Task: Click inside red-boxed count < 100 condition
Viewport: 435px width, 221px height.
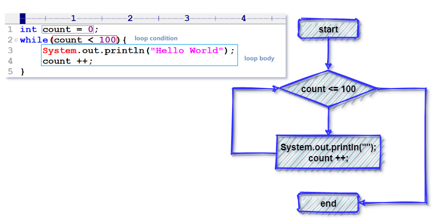Action: pos(85,40)
